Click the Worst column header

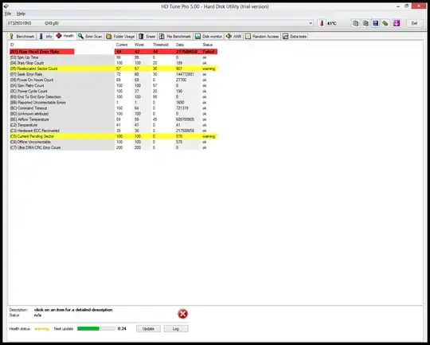click(x=139, y=45)
